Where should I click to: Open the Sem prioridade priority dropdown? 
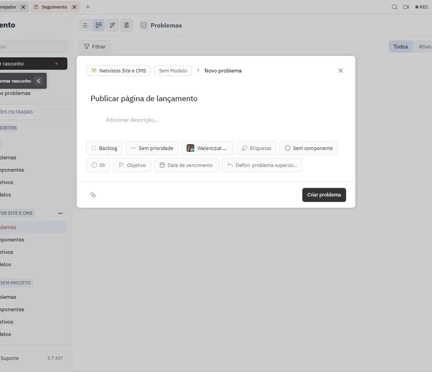tap(152, 148)
